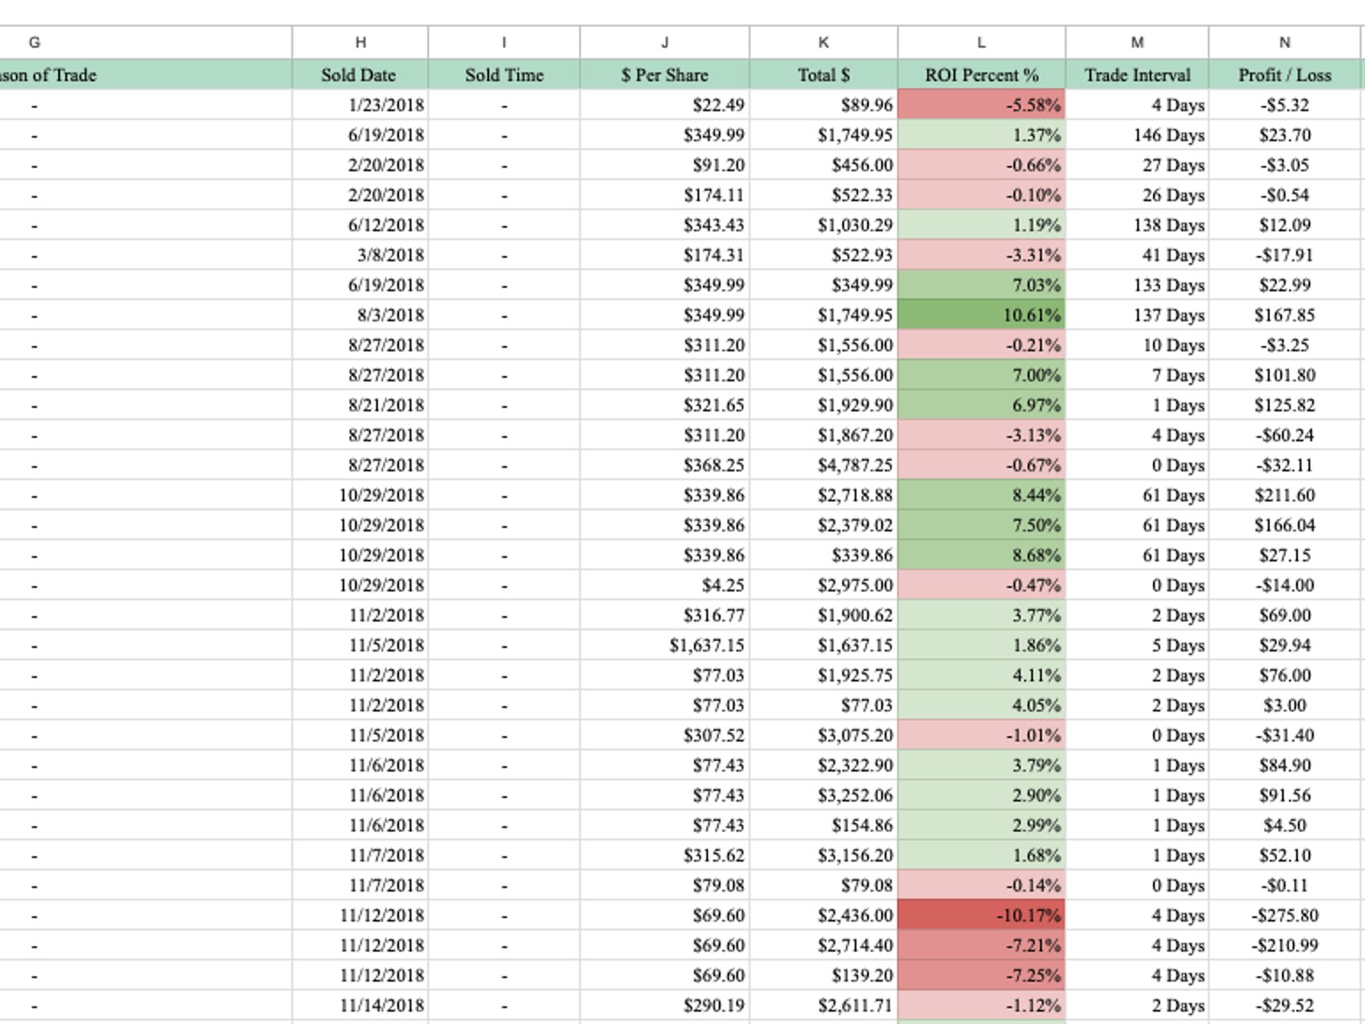Image resolution: width=1365 pixels, height=1024 pixels.
Task: Select the -5.58% ROI cell
Action: pos(982,105)
